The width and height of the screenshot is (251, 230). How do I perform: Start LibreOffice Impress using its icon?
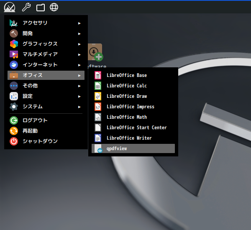98,107
